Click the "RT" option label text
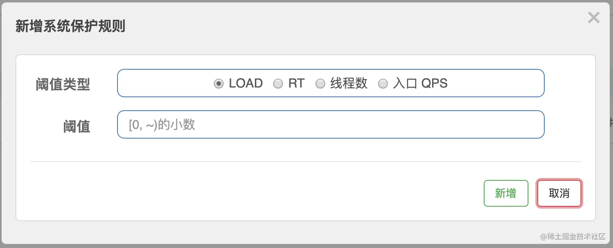The width and height of the screenshot is (613, 248). [x=296, y=83]
